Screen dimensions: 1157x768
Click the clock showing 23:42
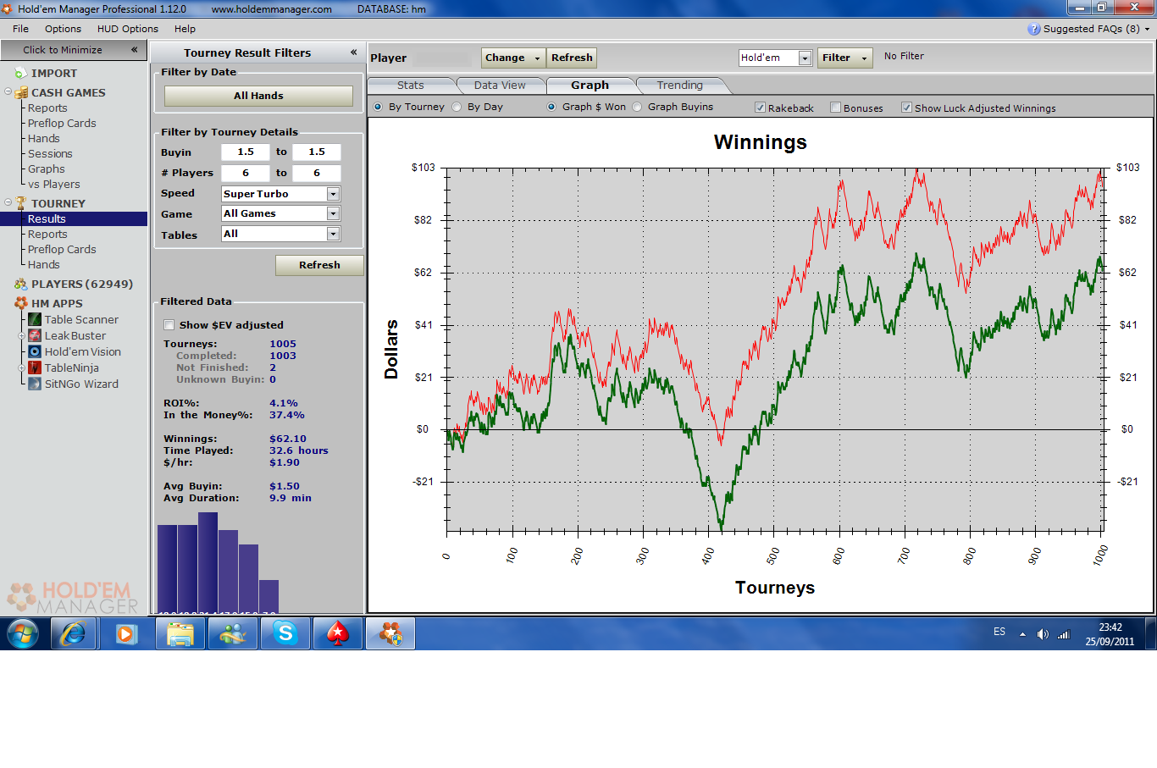point(1110,627)
